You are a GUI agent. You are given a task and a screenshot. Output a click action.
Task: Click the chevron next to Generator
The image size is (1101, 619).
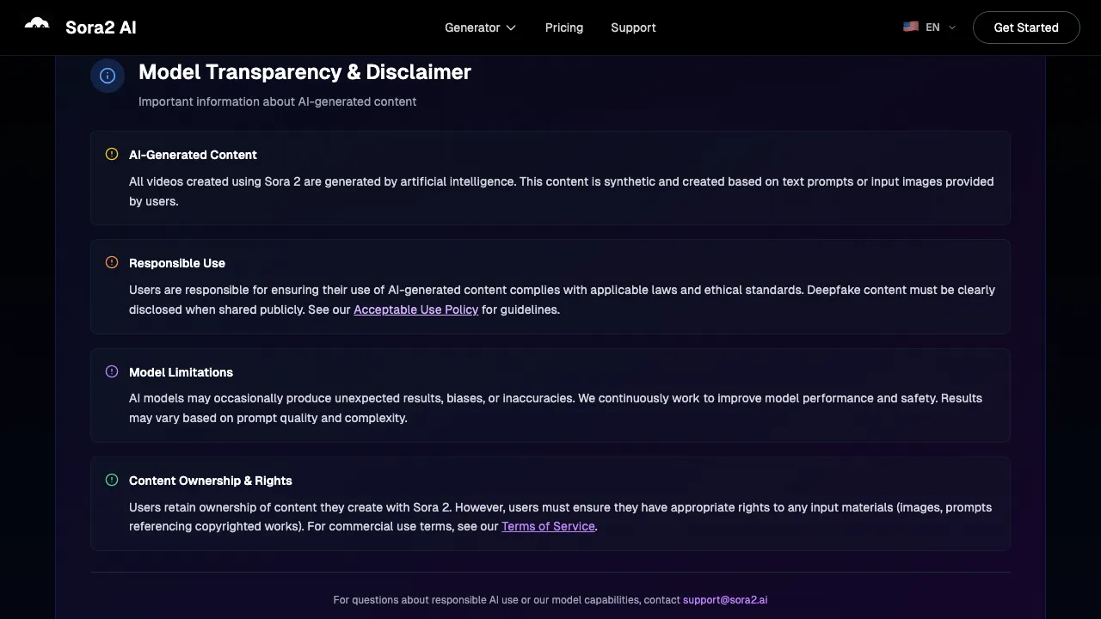coord(511,28)
